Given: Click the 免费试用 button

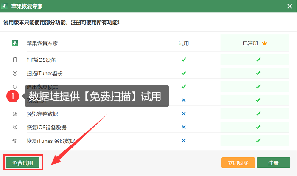Looking at the screenshot, I should (x=22, y=163).
